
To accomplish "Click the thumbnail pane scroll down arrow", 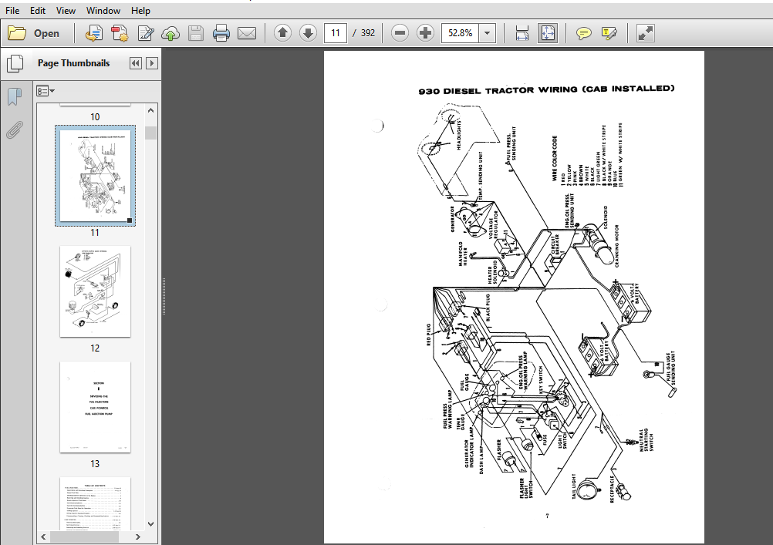I will [151, 524].
